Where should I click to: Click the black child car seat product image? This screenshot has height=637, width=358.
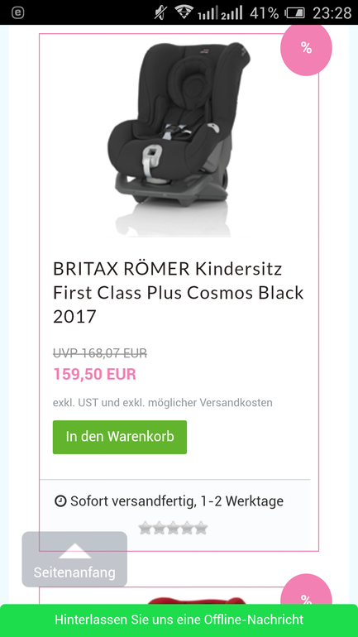pos(179,139)
